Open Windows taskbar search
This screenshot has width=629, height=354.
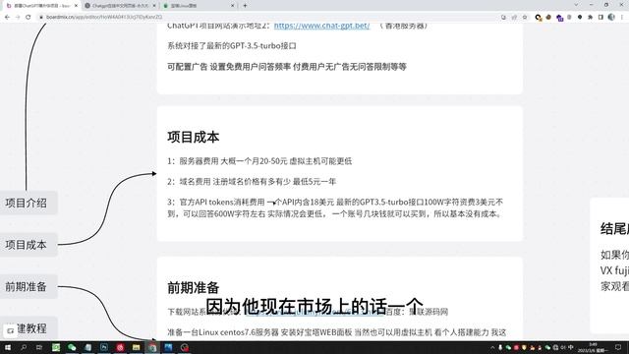[24, 347]
